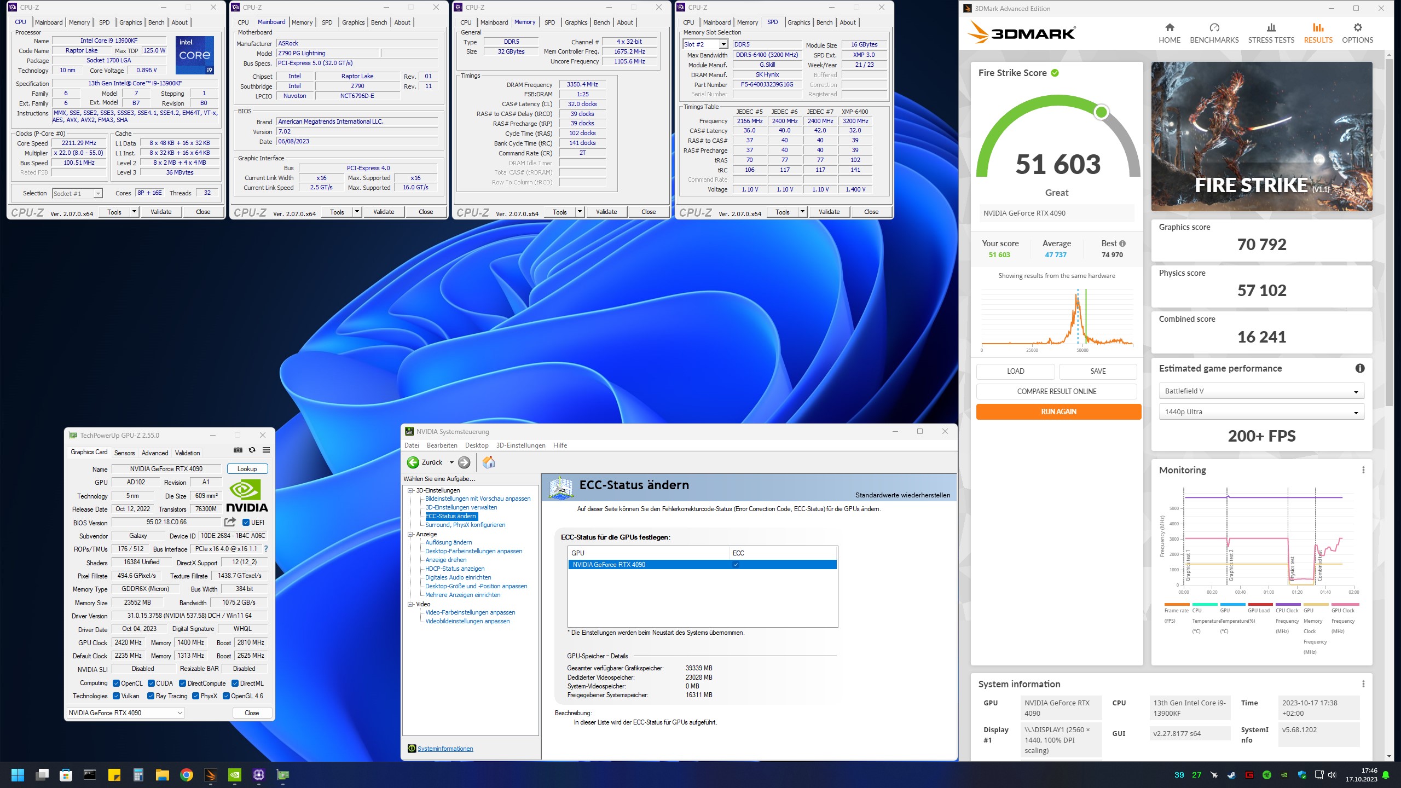Open the GPU-Z hamburger menu

(266, 450)
